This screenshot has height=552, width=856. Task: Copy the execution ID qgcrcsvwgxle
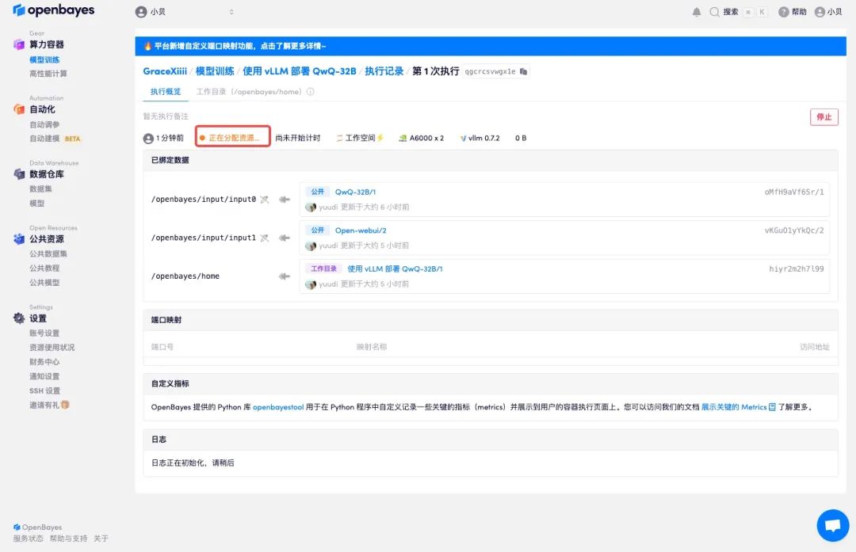coord(523,71)
